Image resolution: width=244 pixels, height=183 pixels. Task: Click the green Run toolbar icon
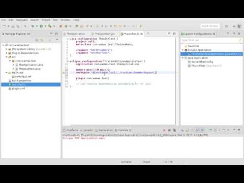coord(41,26)
